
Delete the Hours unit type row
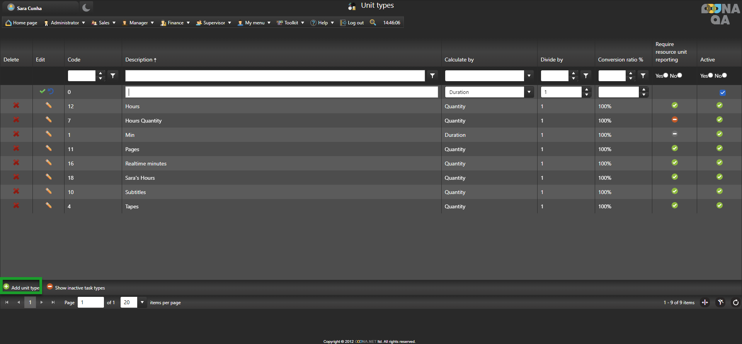coord(16,106)
